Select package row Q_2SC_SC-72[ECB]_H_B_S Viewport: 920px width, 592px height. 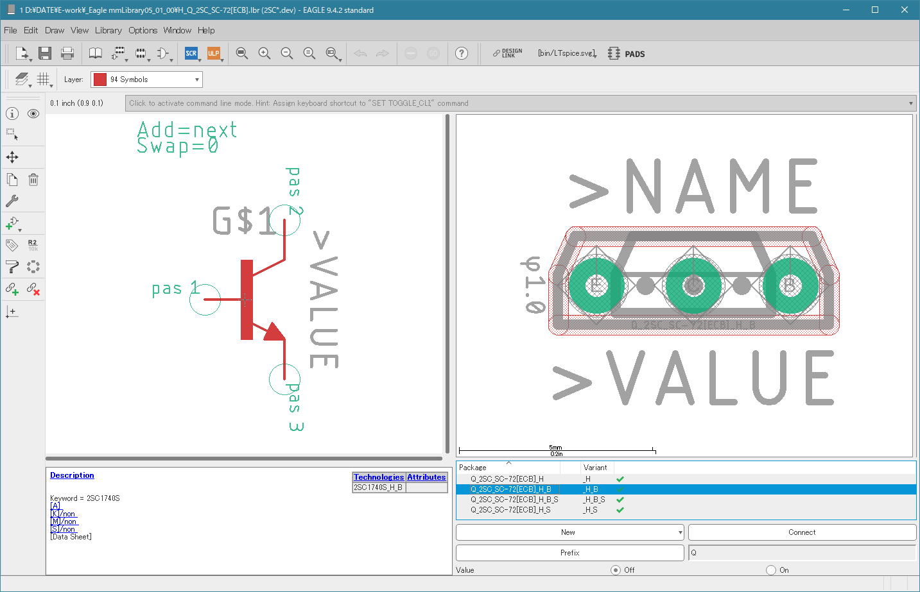(x=514, y=500)
